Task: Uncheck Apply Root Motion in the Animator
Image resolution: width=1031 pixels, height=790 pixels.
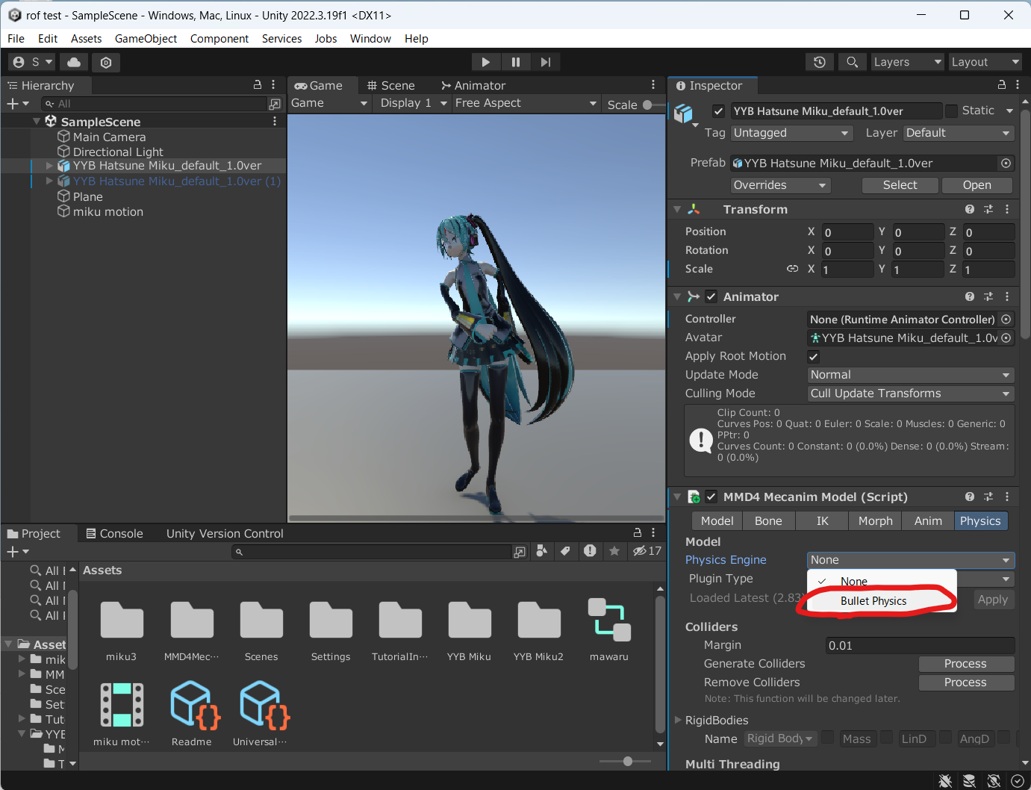Action: click(x=813, y=356)
